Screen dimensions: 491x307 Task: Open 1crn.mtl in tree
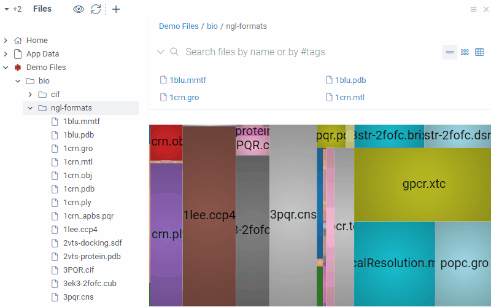coord(78,162)
